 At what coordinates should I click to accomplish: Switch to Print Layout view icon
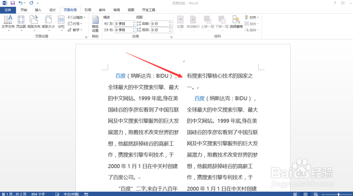(305, 194)
